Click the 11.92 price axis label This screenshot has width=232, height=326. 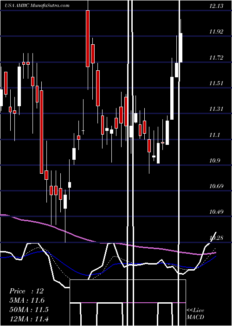pyautogui.click(x=216, y=32)
